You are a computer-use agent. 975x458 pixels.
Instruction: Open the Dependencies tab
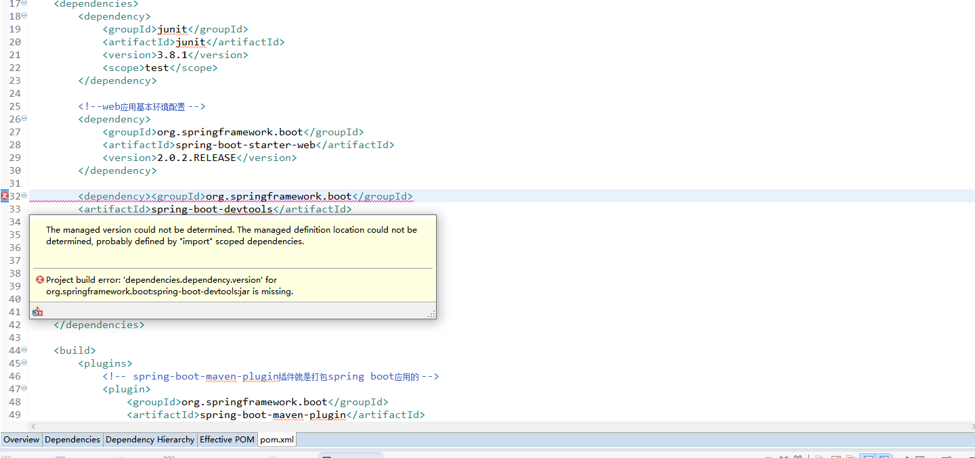(72, 440)
